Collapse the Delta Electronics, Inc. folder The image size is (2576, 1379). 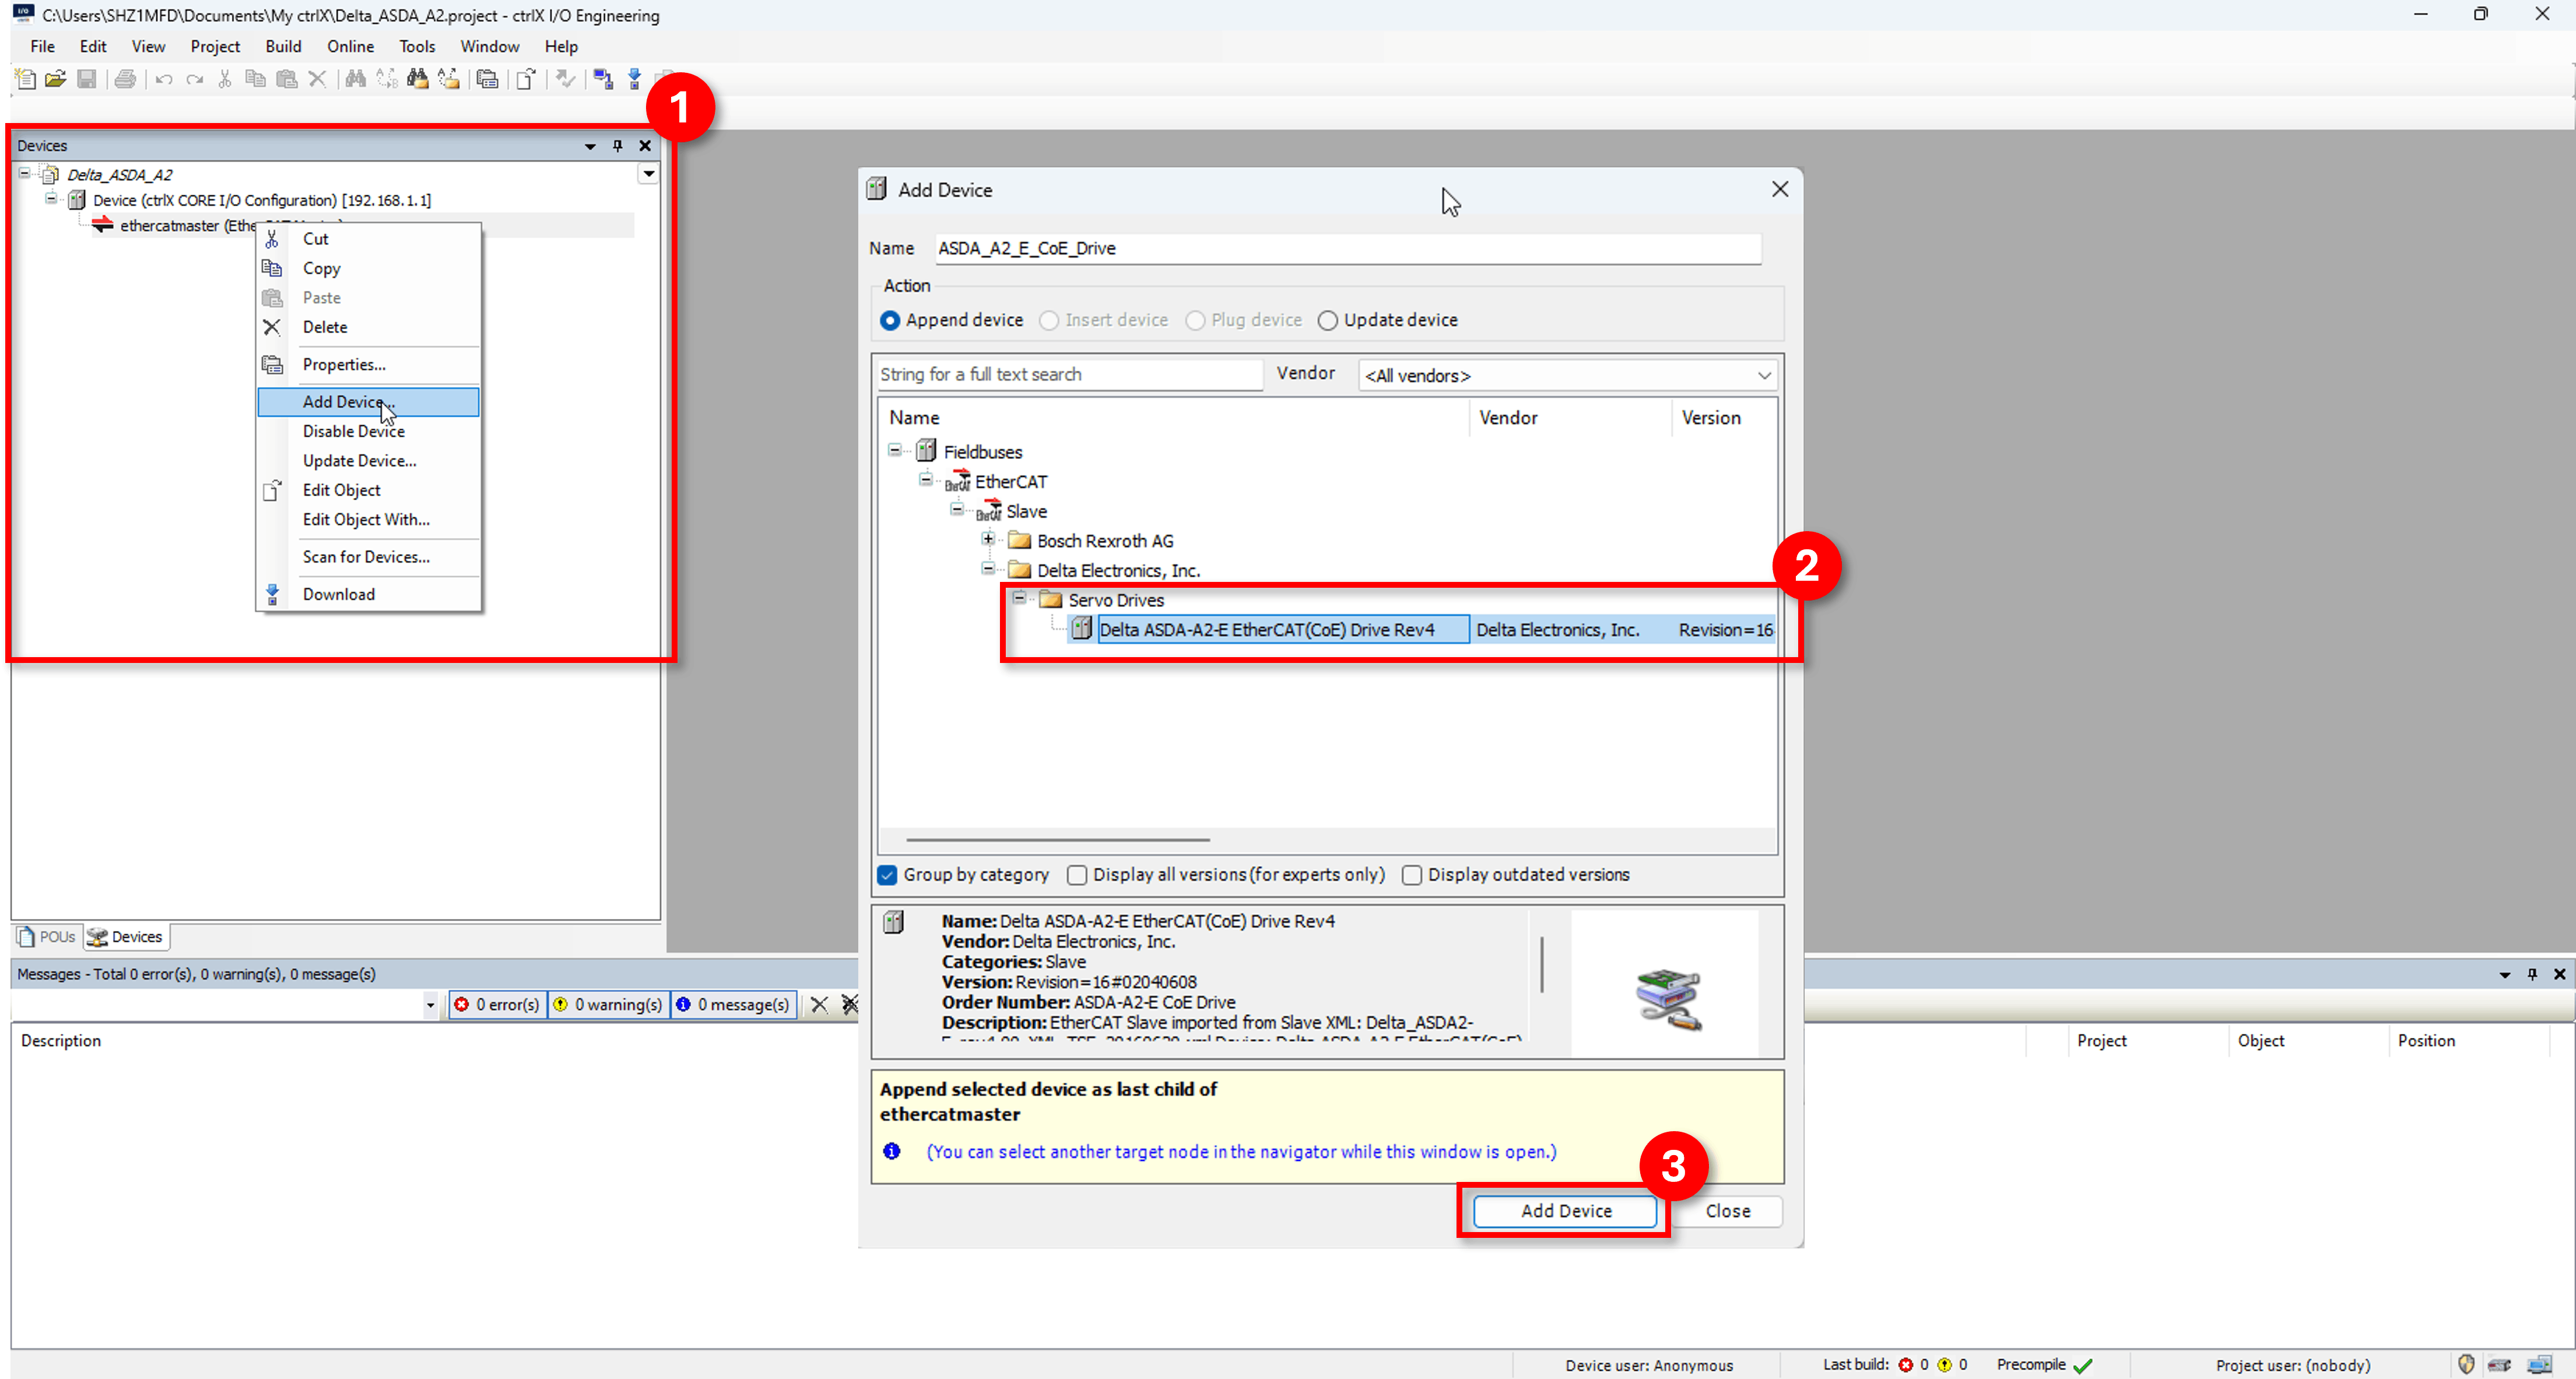pyautogui.click(x=988, y=568)
